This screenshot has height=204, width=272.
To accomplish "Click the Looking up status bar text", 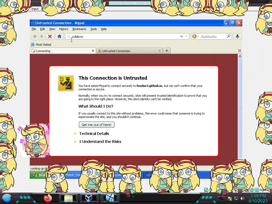I will pos(39,168).
